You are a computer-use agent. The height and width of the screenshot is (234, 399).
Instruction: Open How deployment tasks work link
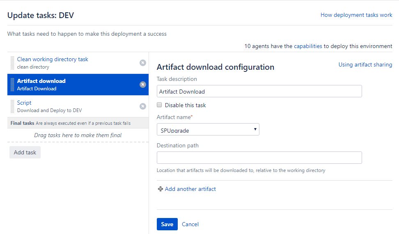(x=356, y=15)
